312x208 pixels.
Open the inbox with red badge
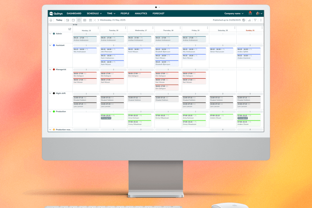tap(250, 13)
